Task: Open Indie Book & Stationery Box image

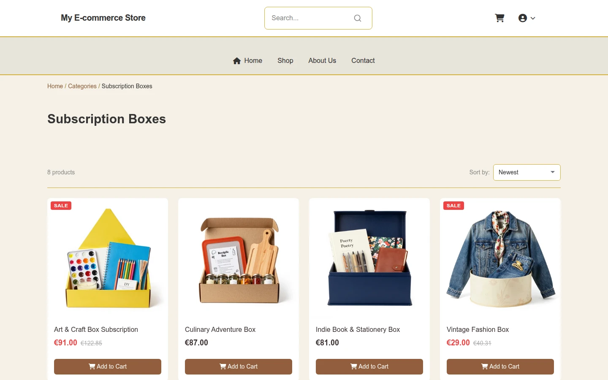Action: pyautogui.click(x=369, y=258)
